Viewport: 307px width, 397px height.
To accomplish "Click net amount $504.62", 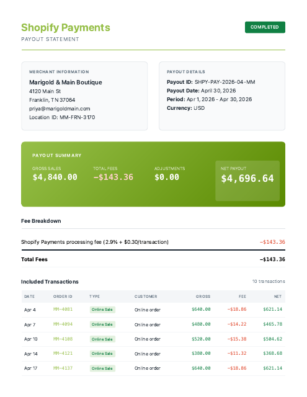I will (273, 339).
